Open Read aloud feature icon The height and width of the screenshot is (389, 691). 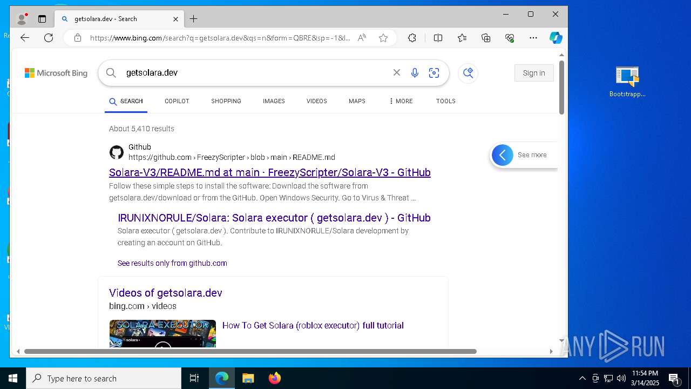(x=362, y=38)
